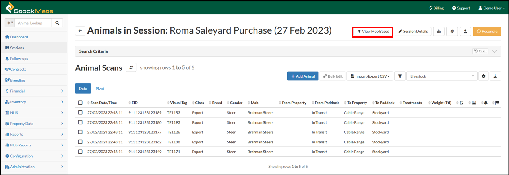
Task: Click the Animal Lookup search magnifier
Action: (x=58, y=23)
